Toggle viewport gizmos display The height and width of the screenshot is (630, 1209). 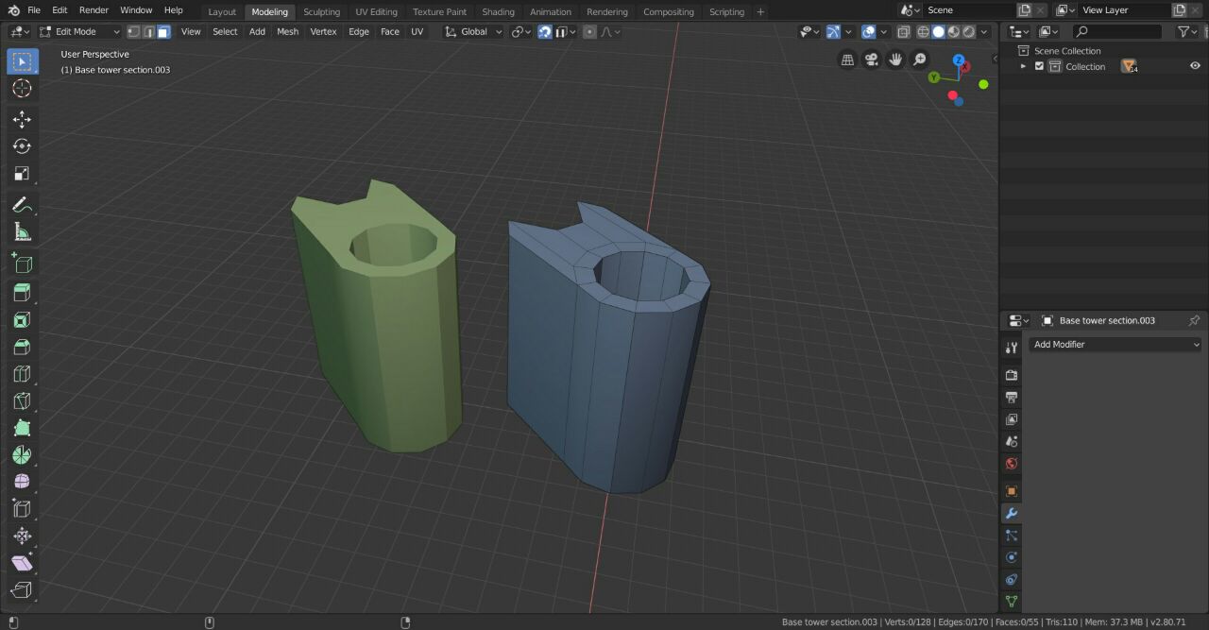point(833,31)
